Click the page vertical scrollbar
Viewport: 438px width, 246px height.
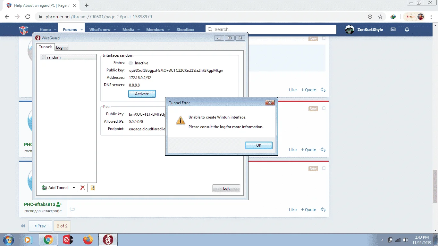435,186
